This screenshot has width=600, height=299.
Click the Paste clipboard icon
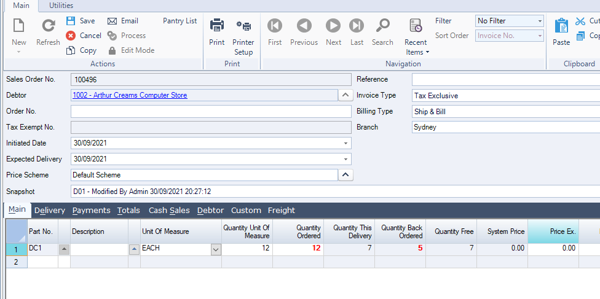(x=561, y=26)
